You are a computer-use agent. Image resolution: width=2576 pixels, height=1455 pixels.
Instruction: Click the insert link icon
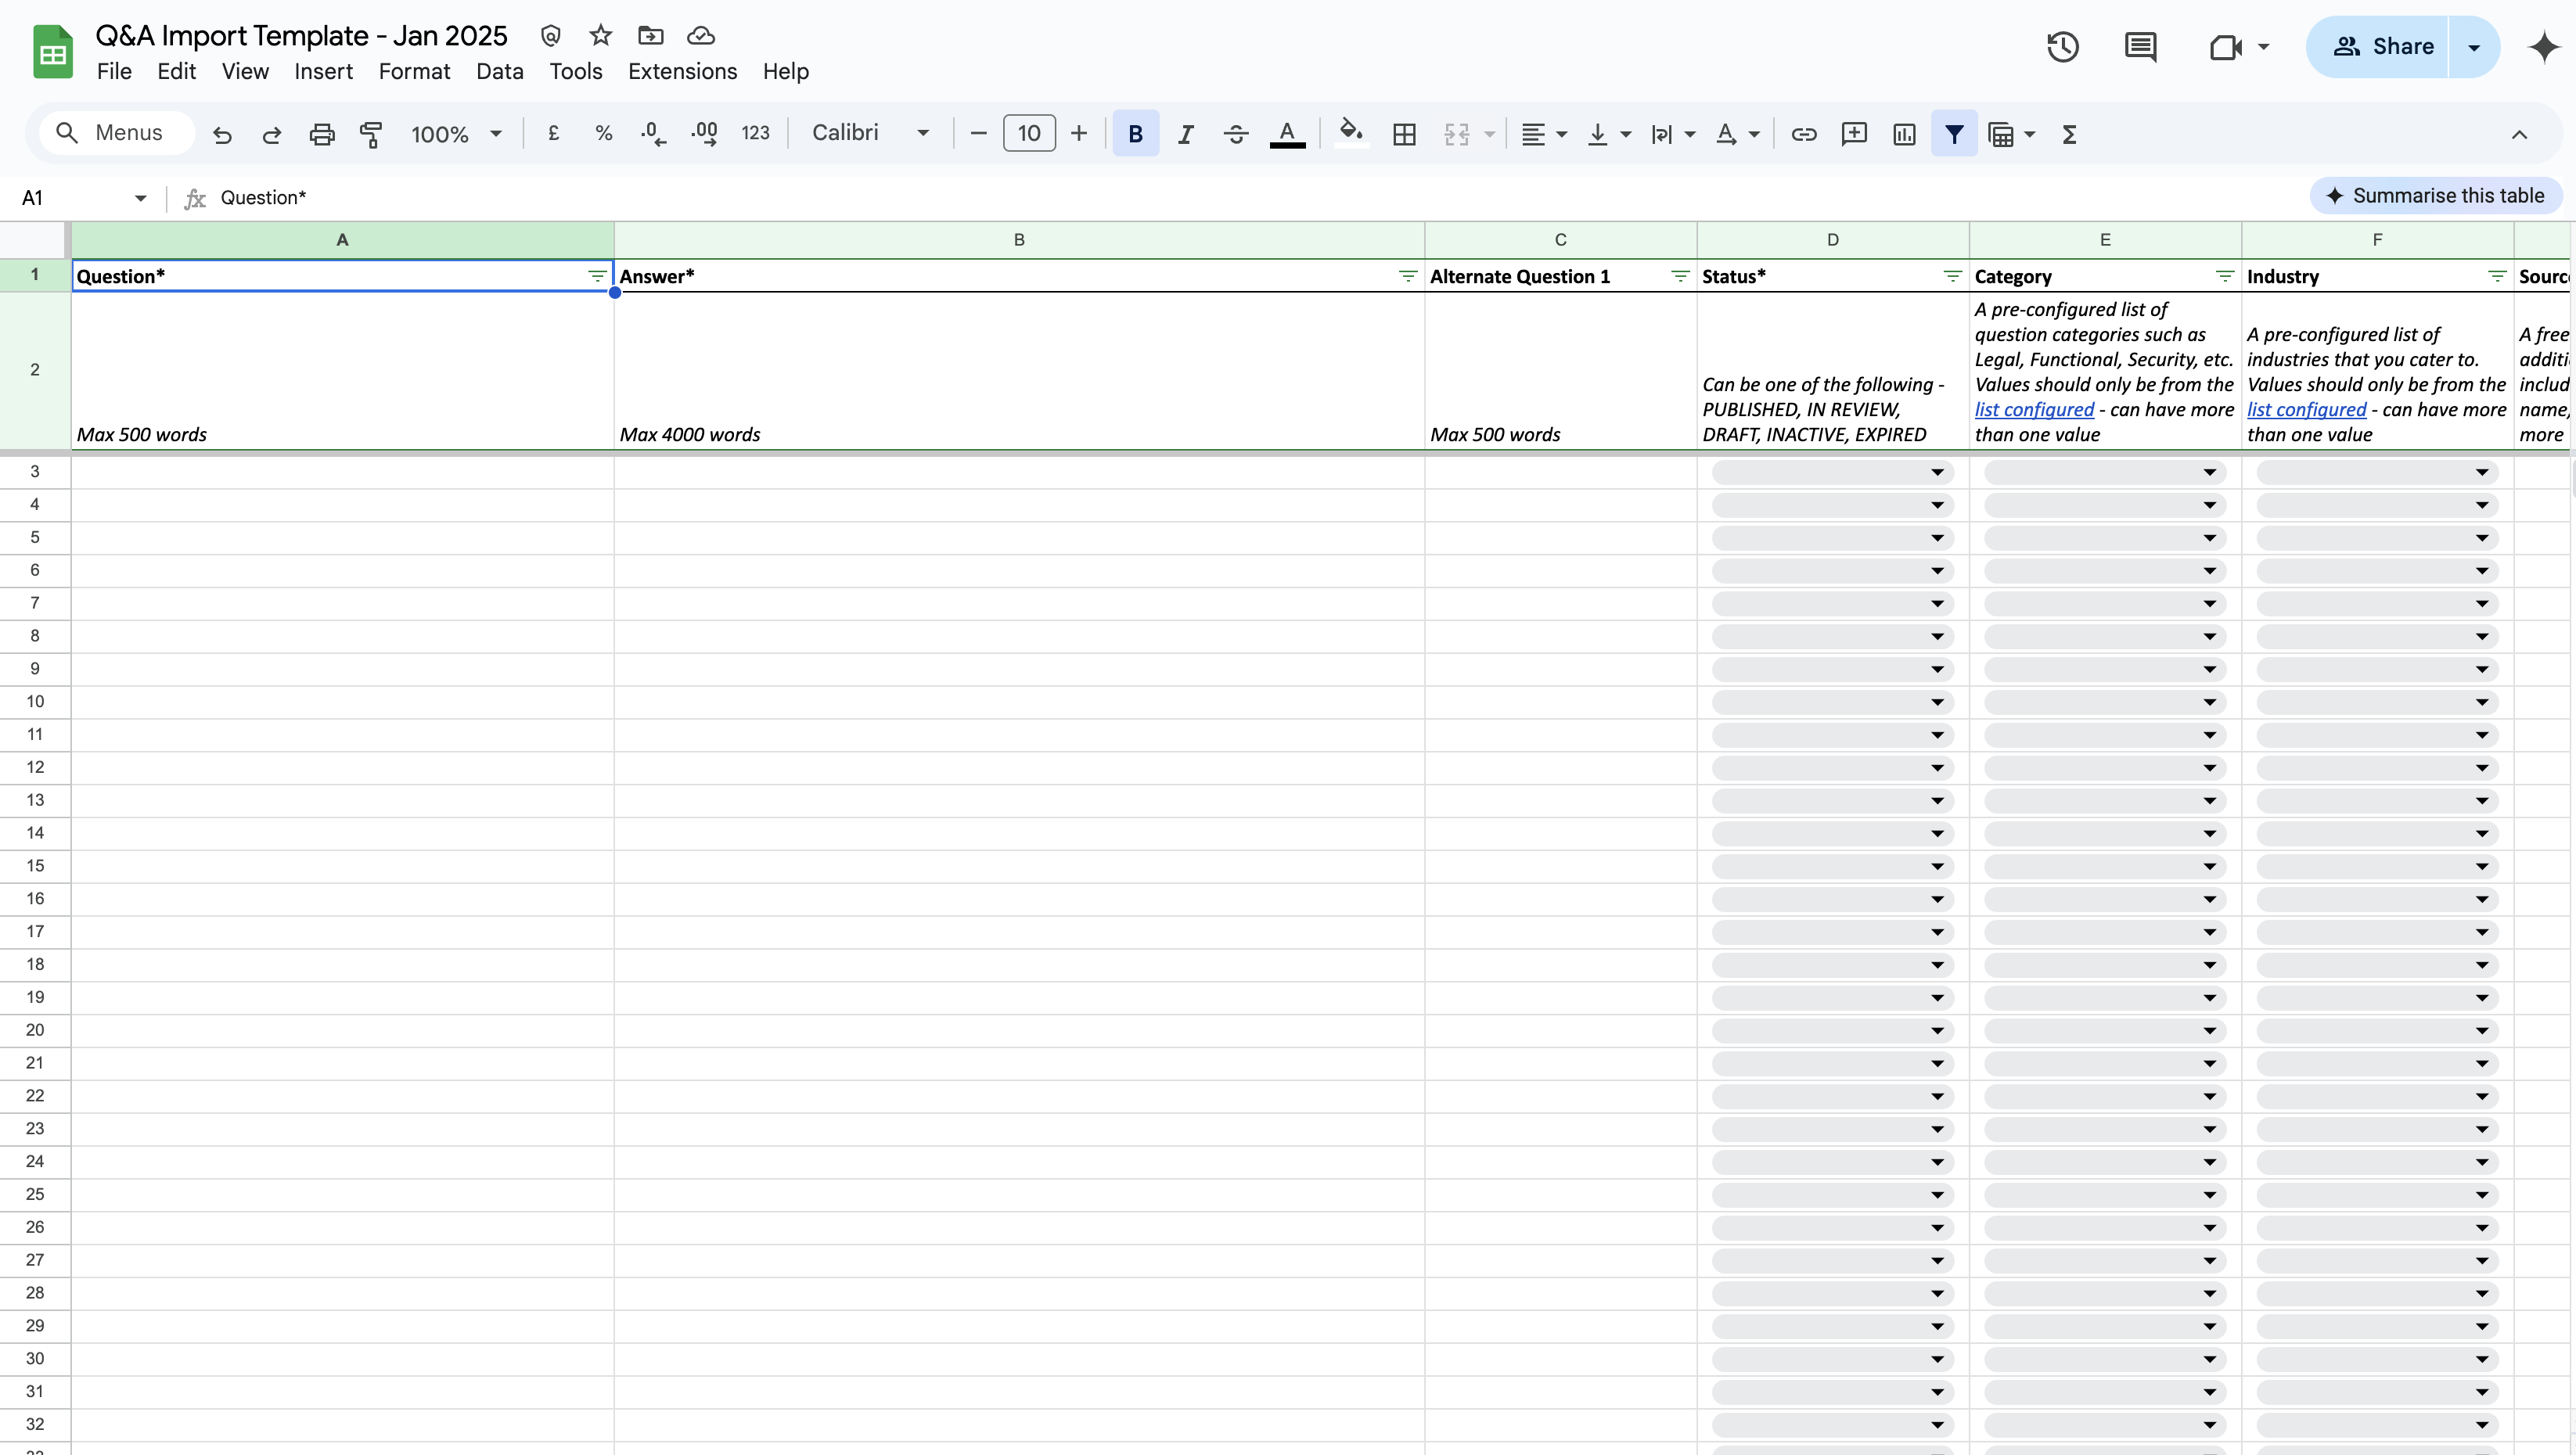(1803, 134)
